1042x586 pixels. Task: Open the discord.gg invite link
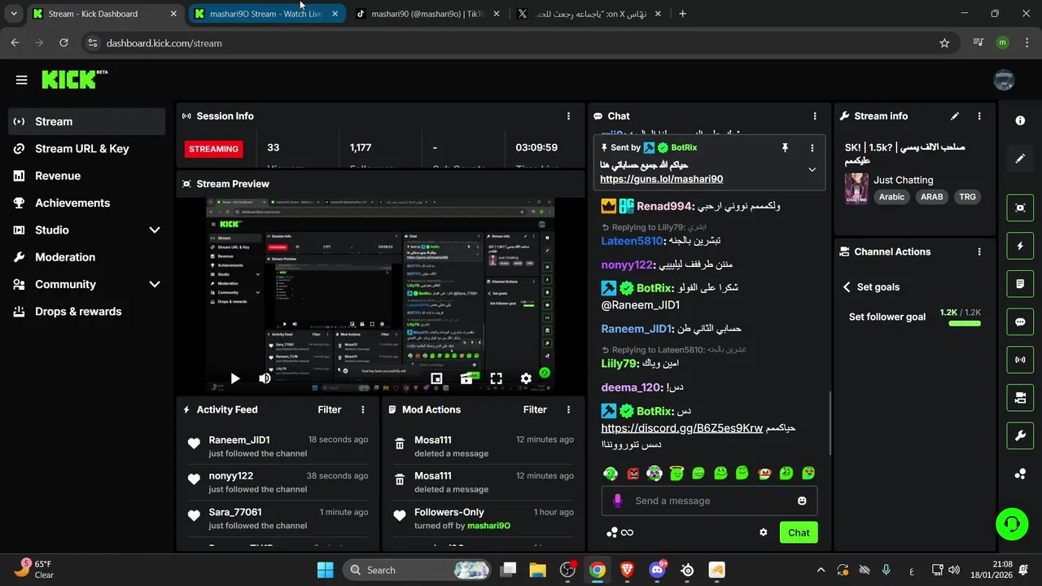click(682, 428)
